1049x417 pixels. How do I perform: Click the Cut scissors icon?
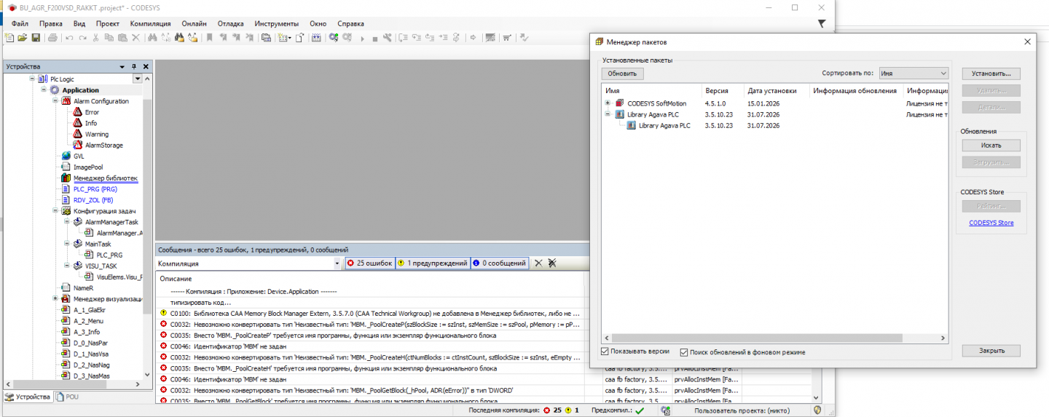pyautogui.click(x=96, y=37)
